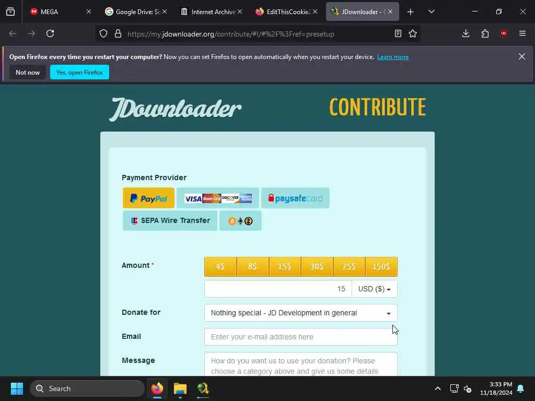Screen dimensions: 535x401
Task: Click the Message text area
Action: point(300,364)
